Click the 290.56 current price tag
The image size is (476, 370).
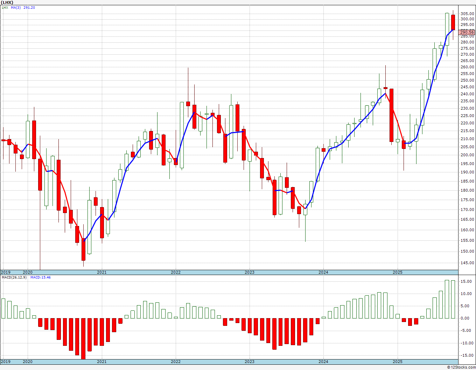click(x=467, y=32)
